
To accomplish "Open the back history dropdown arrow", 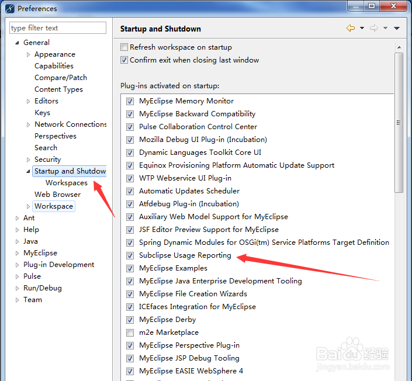I will [362, 28].
